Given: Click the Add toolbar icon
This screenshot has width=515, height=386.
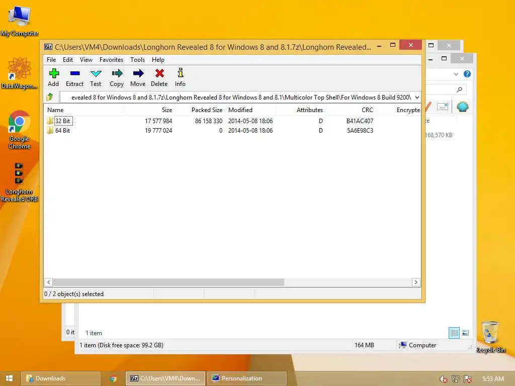Looking at the screenshot, I should (53, 73).
